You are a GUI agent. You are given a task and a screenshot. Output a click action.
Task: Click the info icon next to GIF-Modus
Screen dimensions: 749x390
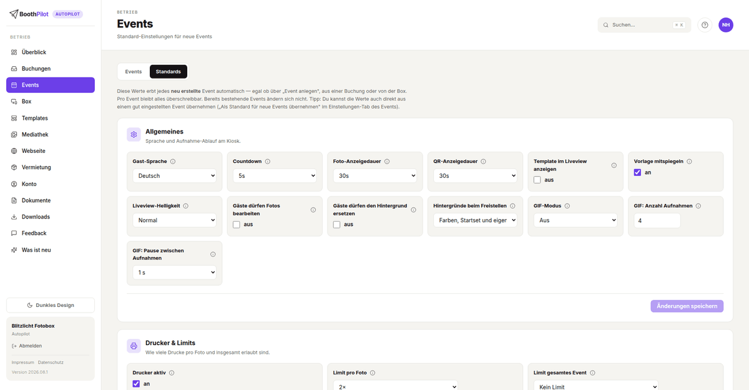tap(567, 206)
